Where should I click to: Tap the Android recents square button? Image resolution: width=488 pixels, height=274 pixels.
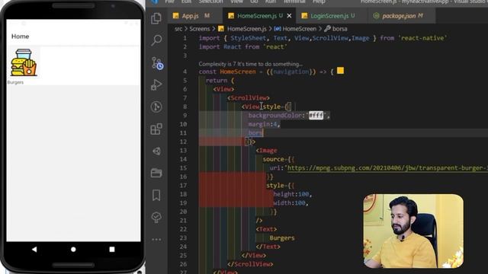pyautogui.click(x=112, y=249)
